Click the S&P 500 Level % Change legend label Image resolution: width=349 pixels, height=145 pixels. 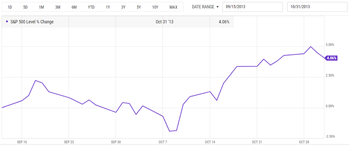(x=31, y=22)
